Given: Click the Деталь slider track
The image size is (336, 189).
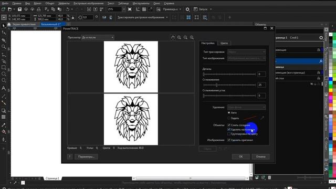Looking at the screenshot, I should tap(229, 74).
